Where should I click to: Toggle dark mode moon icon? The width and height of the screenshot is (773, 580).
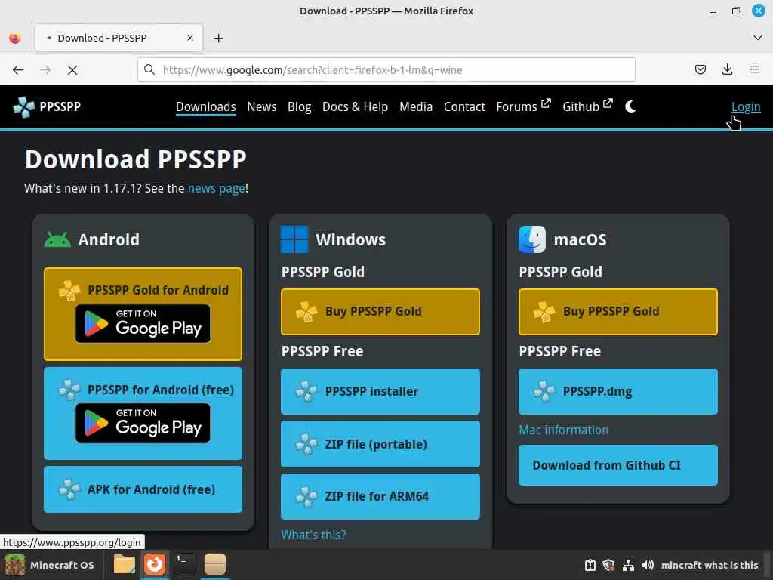tap(630, 106)
